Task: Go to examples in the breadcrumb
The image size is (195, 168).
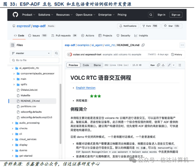Action: coord(83,45)
